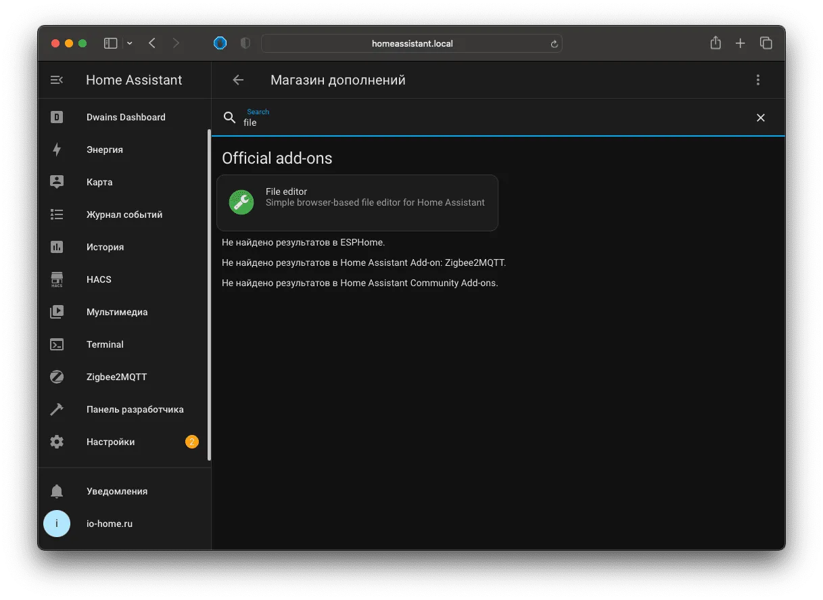Image resolution: width=823 pixels, height=600 pixels.
Task: Click the search magnifier icon
Action: pos(230,118)
